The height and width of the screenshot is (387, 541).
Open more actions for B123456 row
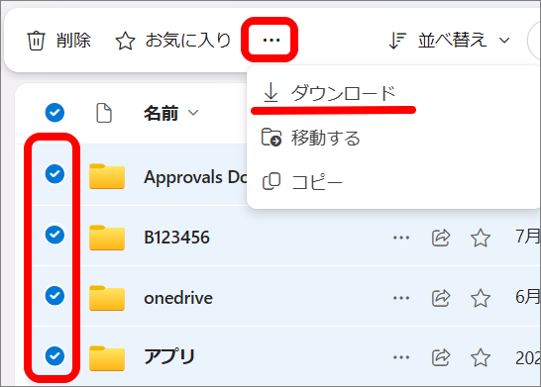point(401,238)
